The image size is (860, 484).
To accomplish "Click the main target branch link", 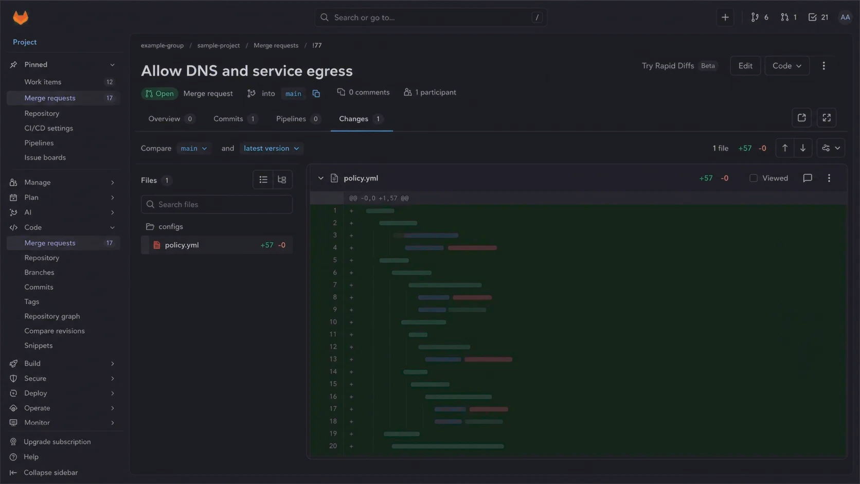I will [293, 94].
